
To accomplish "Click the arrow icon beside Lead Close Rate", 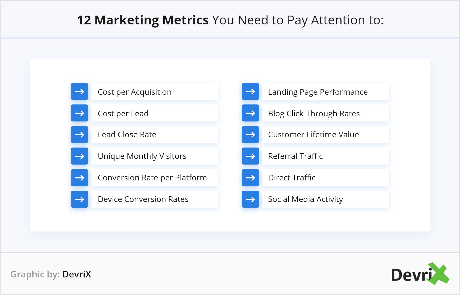I will (x=80, y=134).
